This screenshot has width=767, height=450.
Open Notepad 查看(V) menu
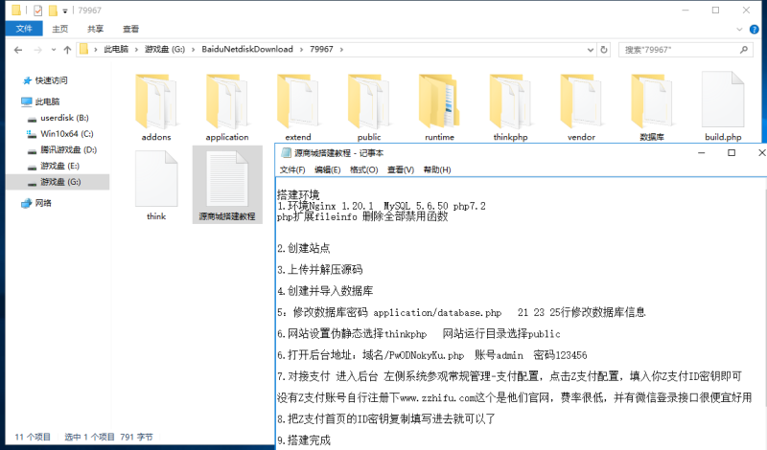click(401, 169)
